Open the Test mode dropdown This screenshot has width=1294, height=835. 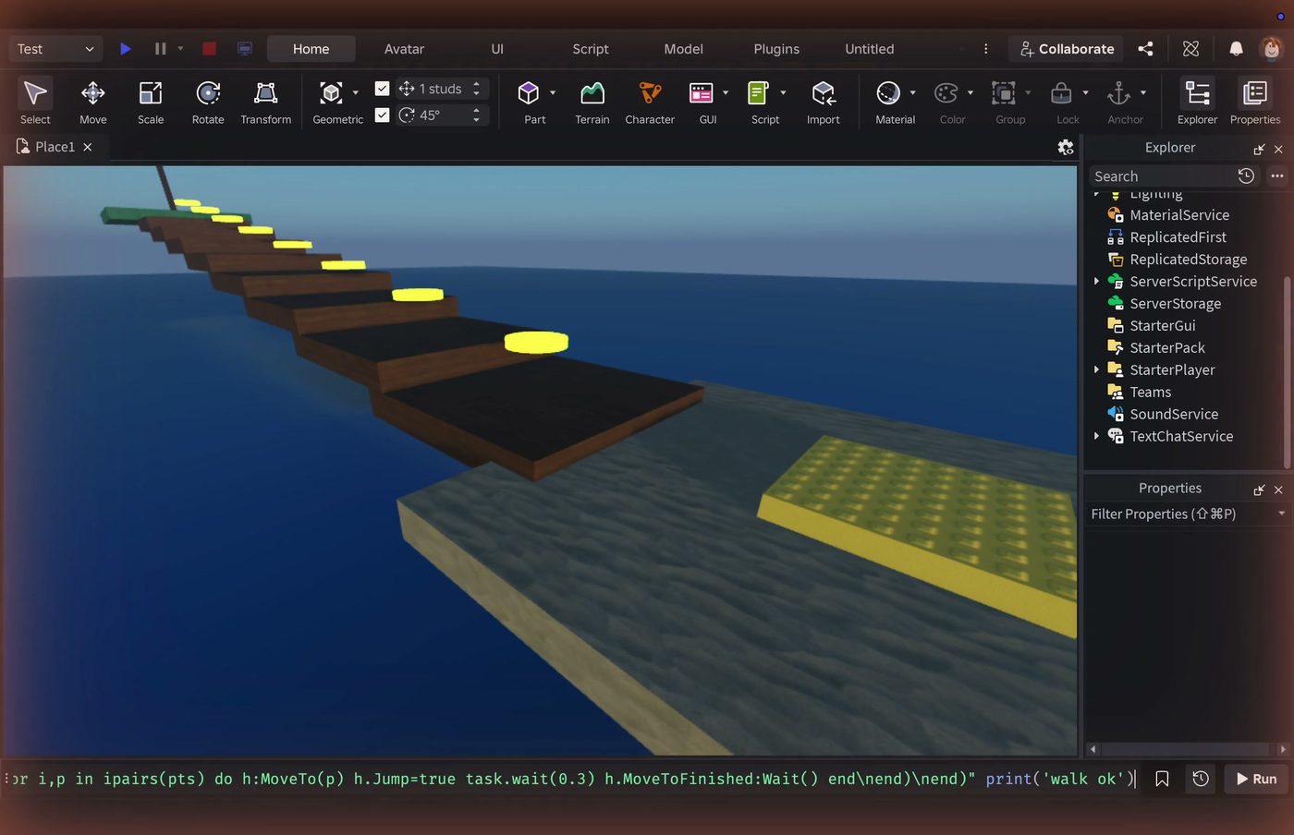coord(55,49)
